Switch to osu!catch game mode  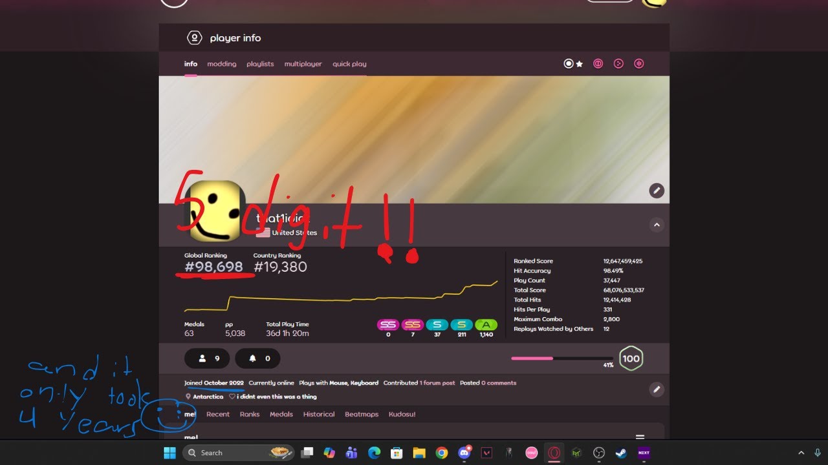pos(618,64)
